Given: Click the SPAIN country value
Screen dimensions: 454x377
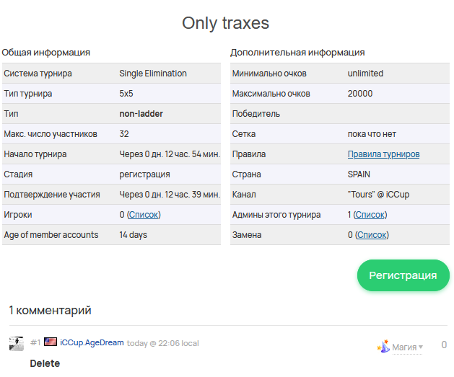Looking at the screenshot, I should [359, 174].
